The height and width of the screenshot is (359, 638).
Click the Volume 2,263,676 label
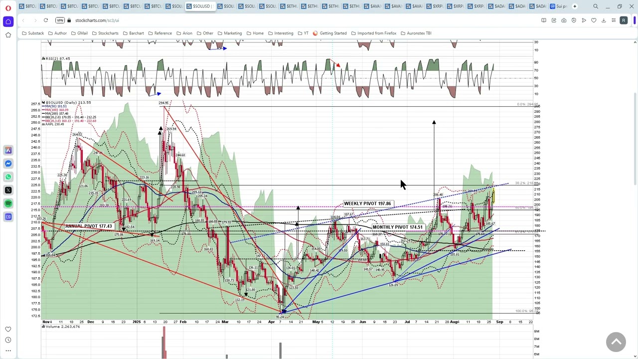(x=61, y=327)
